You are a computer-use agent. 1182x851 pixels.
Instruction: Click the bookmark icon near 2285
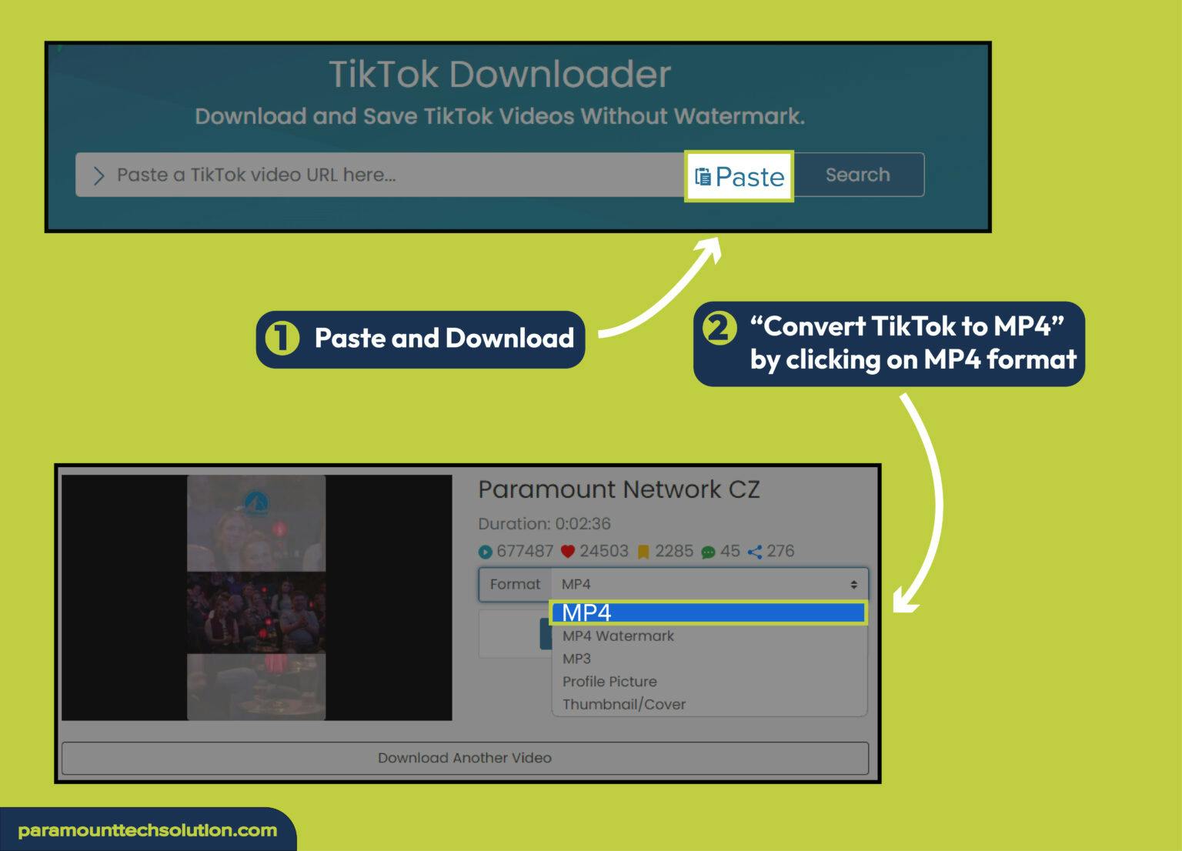pyautogui.click(x=644, y=552)
